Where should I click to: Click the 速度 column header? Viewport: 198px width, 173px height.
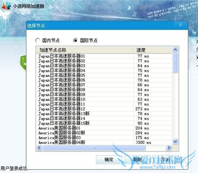tap(152, 50)
